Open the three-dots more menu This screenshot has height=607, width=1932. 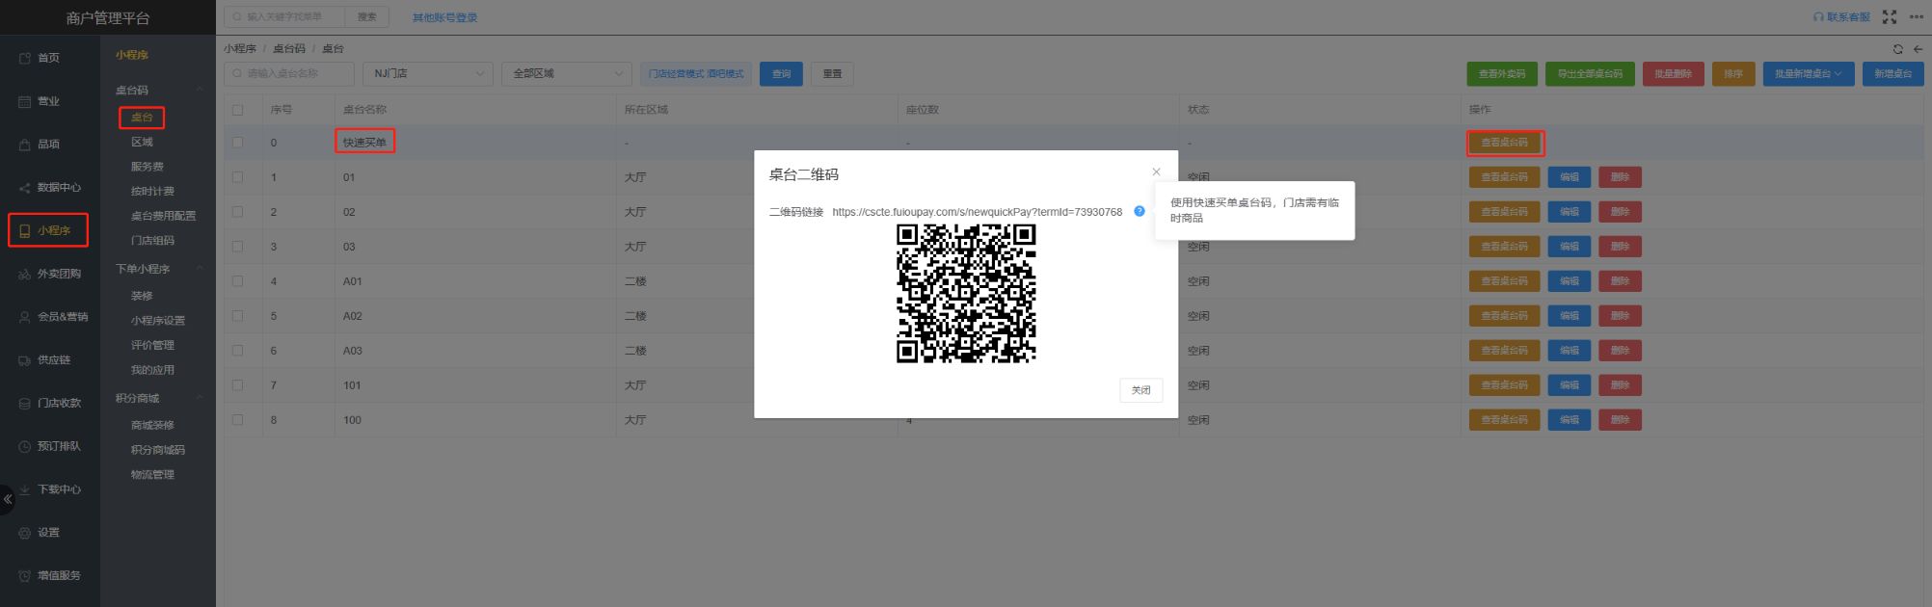click(1916, 17)
